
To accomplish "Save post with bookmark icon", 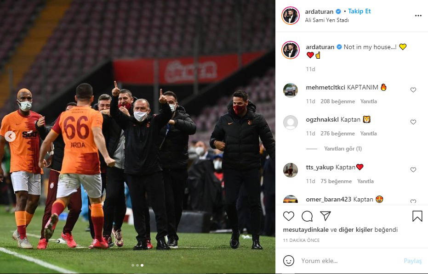I will 417,216.
